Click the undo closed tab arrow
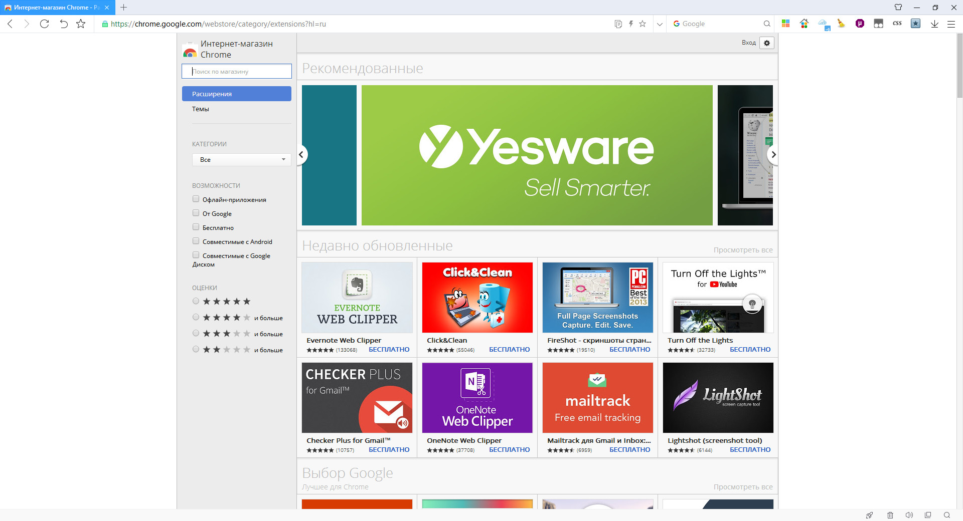Viewport: 963px width, 521px height. [x=63, y=24]
